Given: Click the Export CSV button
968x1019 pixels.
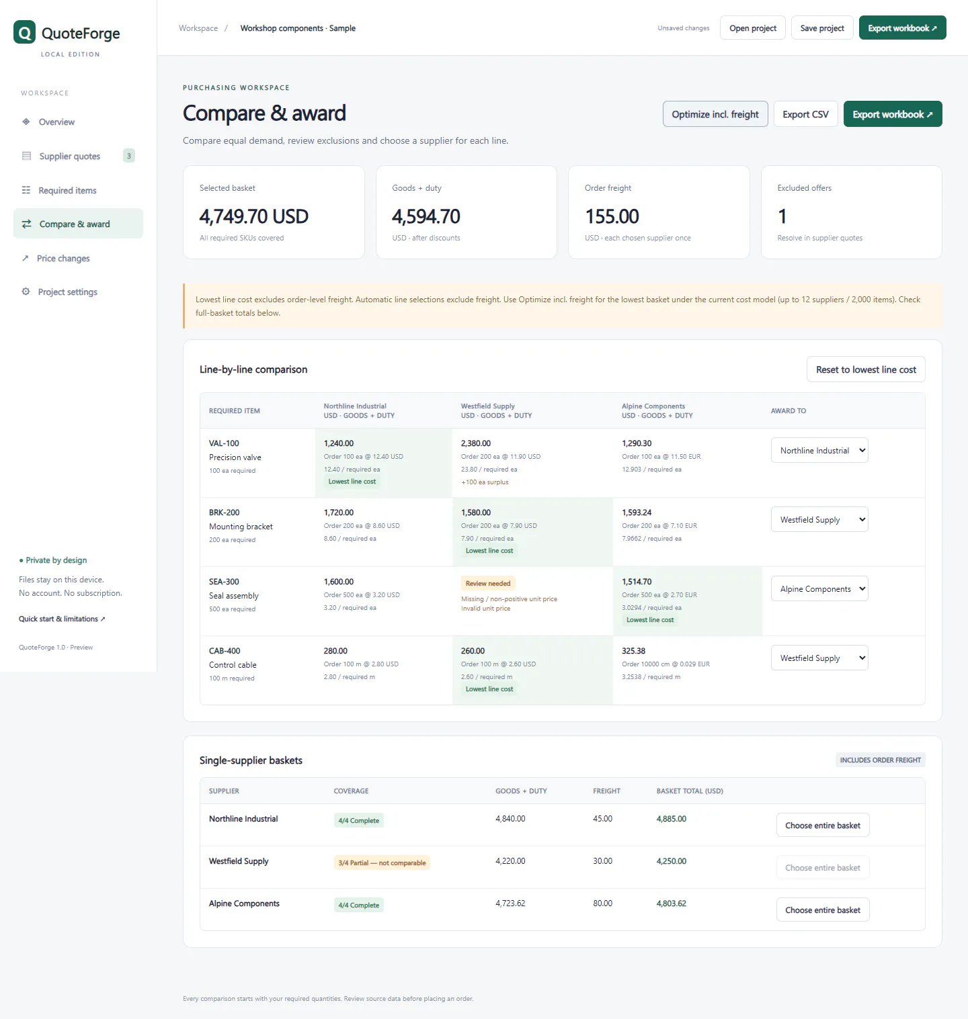Looking at the screenshot, I should tap(805, 114).
